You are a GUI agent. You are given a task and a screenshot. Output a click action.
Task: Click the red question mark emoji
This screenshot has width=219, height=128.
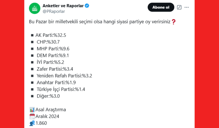pyautogui.click(x=173, y=22)
